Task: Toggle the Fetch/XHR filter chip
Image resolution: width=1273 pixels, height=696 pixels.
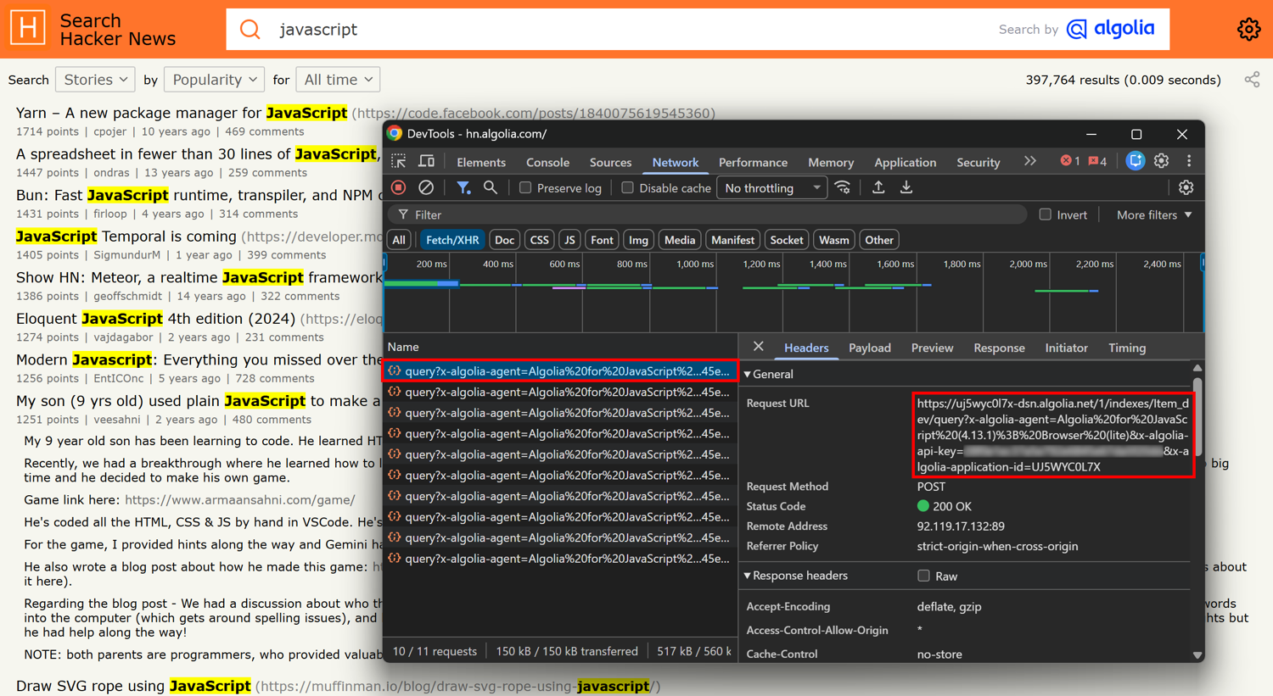Action: [x=452, y=240]
